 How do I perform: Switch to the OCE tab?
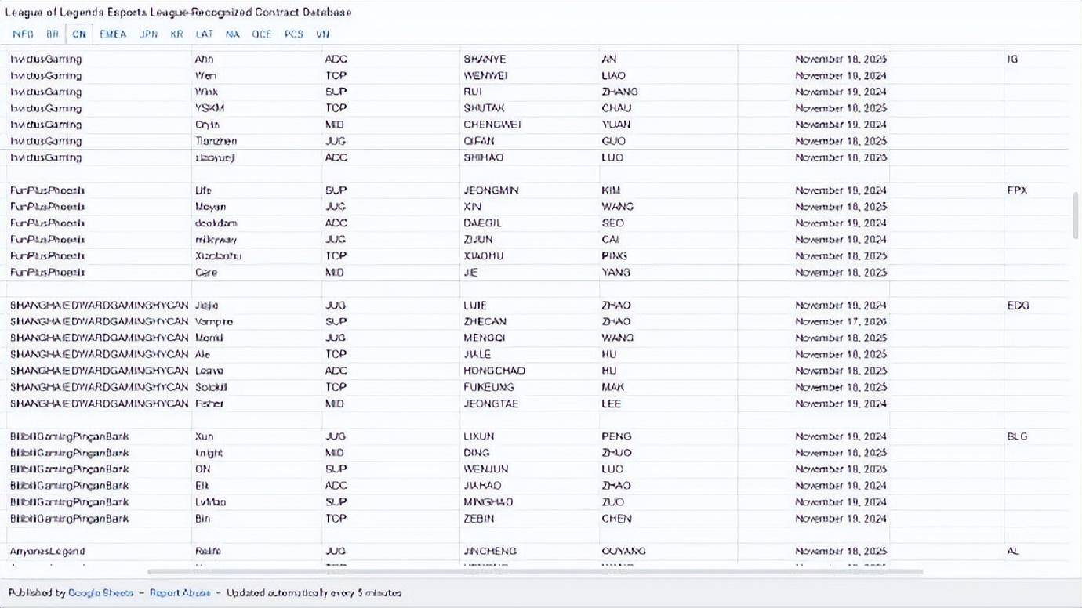coord(261,34)
